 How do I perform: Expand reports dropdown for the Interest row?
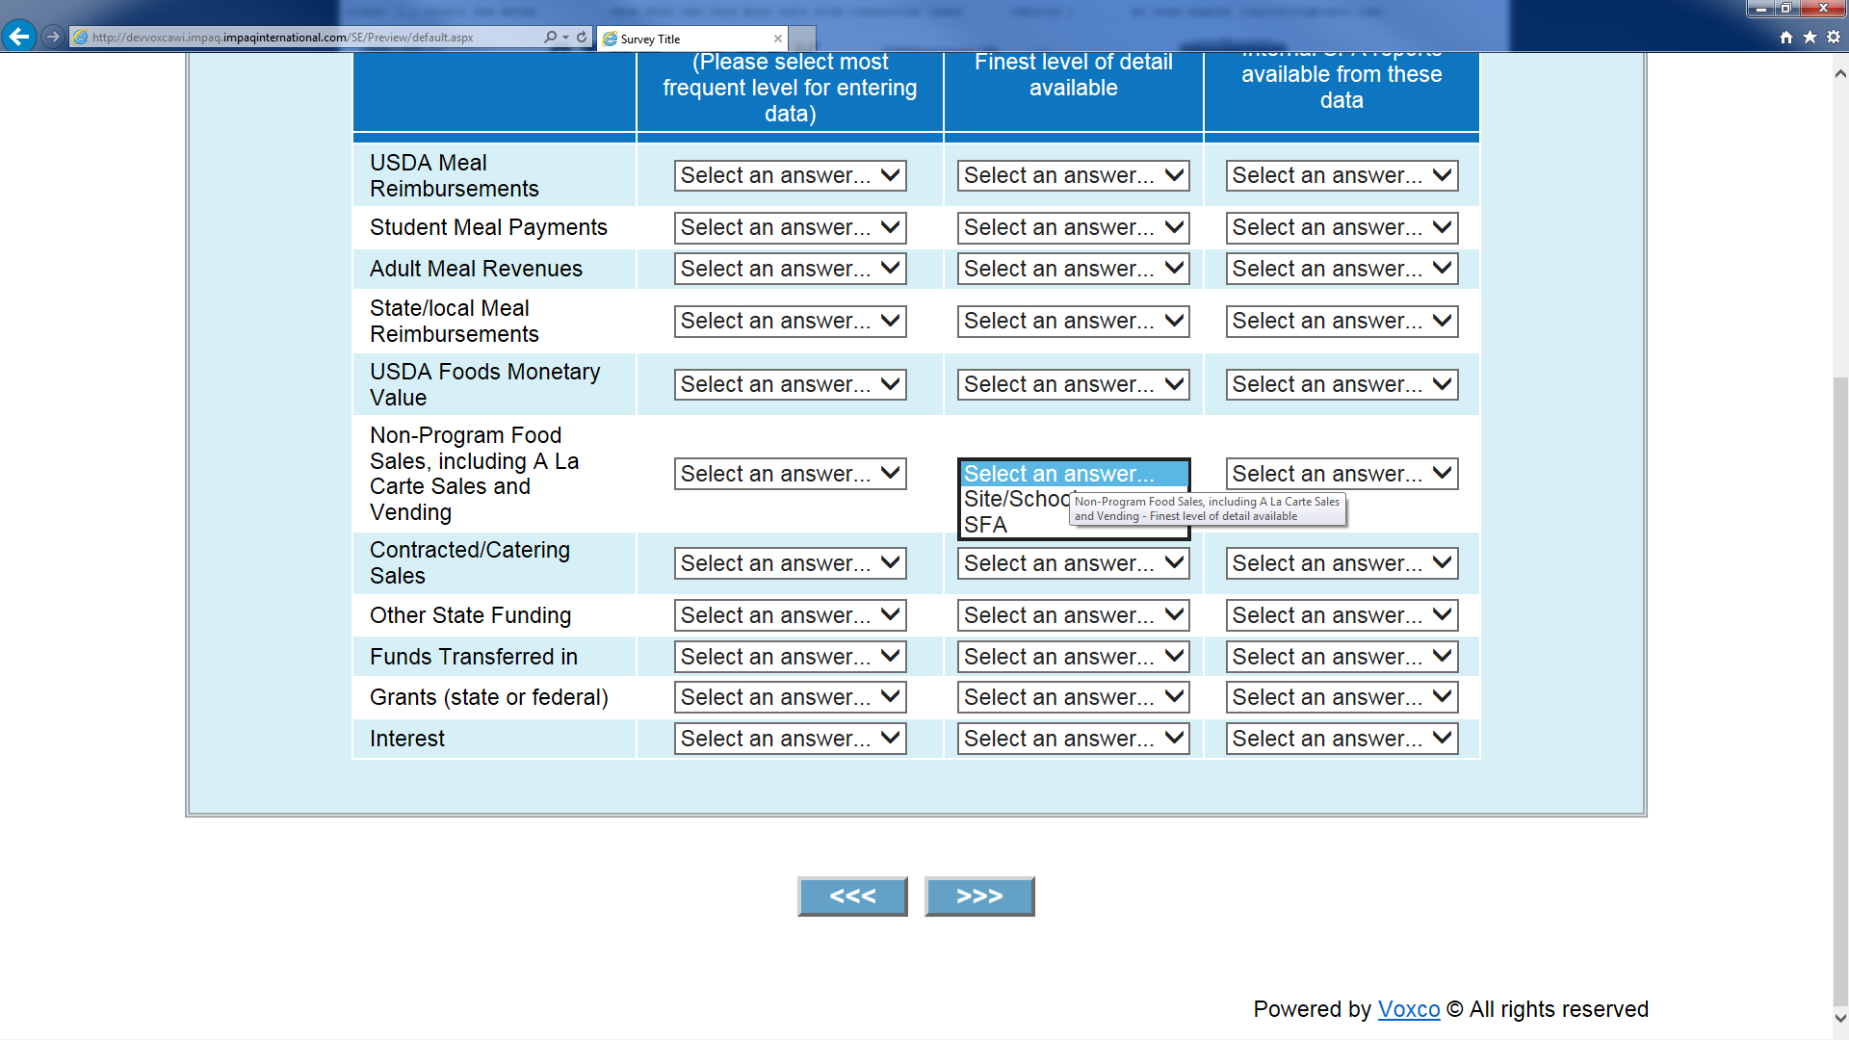[x=1341, y=739]
